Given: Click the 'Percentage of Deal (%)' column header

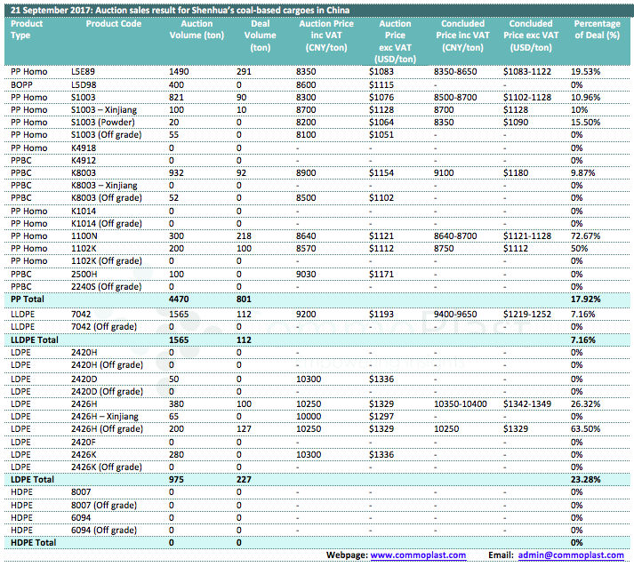Looking at the screenshot, I should [x=598, y=29].
